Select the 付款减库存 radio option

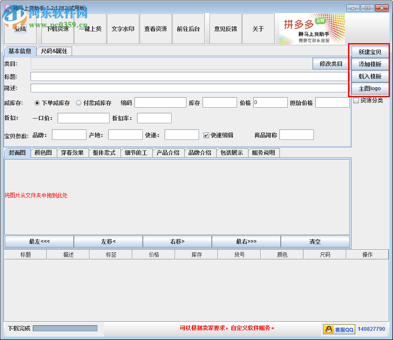point(79,102)
